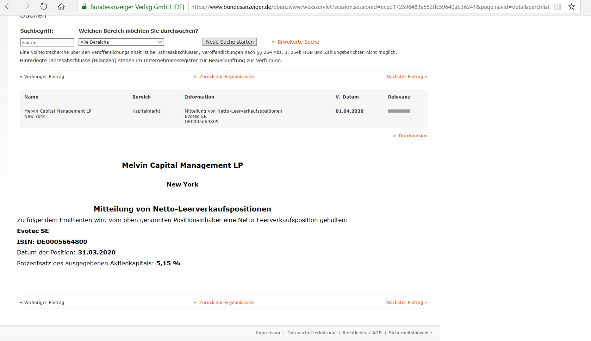The width and height of the screenshot is (591, 341).
Task: Click the Neue Suche starten button
Action: coord(230,42)
